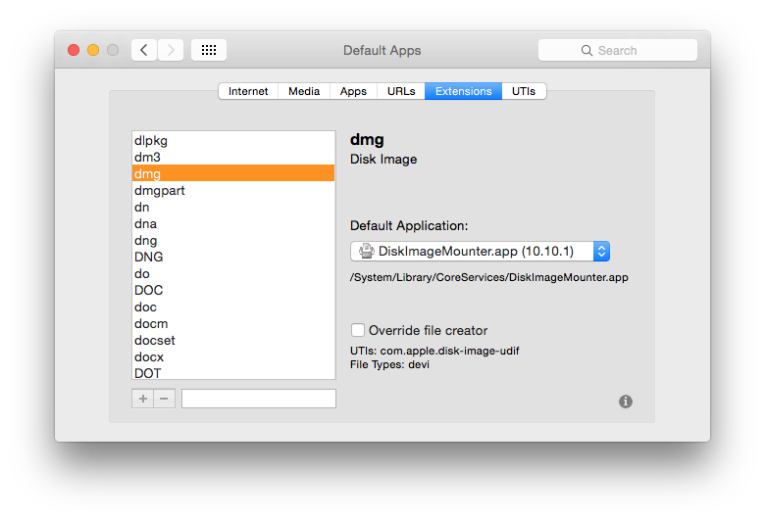Click the minus button to remove extension

pyautogui.click(x=164, y=399)
